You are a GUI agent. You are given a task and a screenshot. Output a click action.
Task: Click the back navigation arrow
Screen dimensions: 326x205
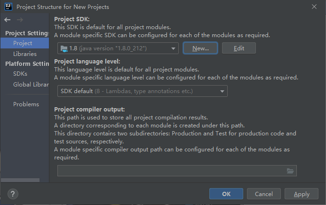pos(7,19)
